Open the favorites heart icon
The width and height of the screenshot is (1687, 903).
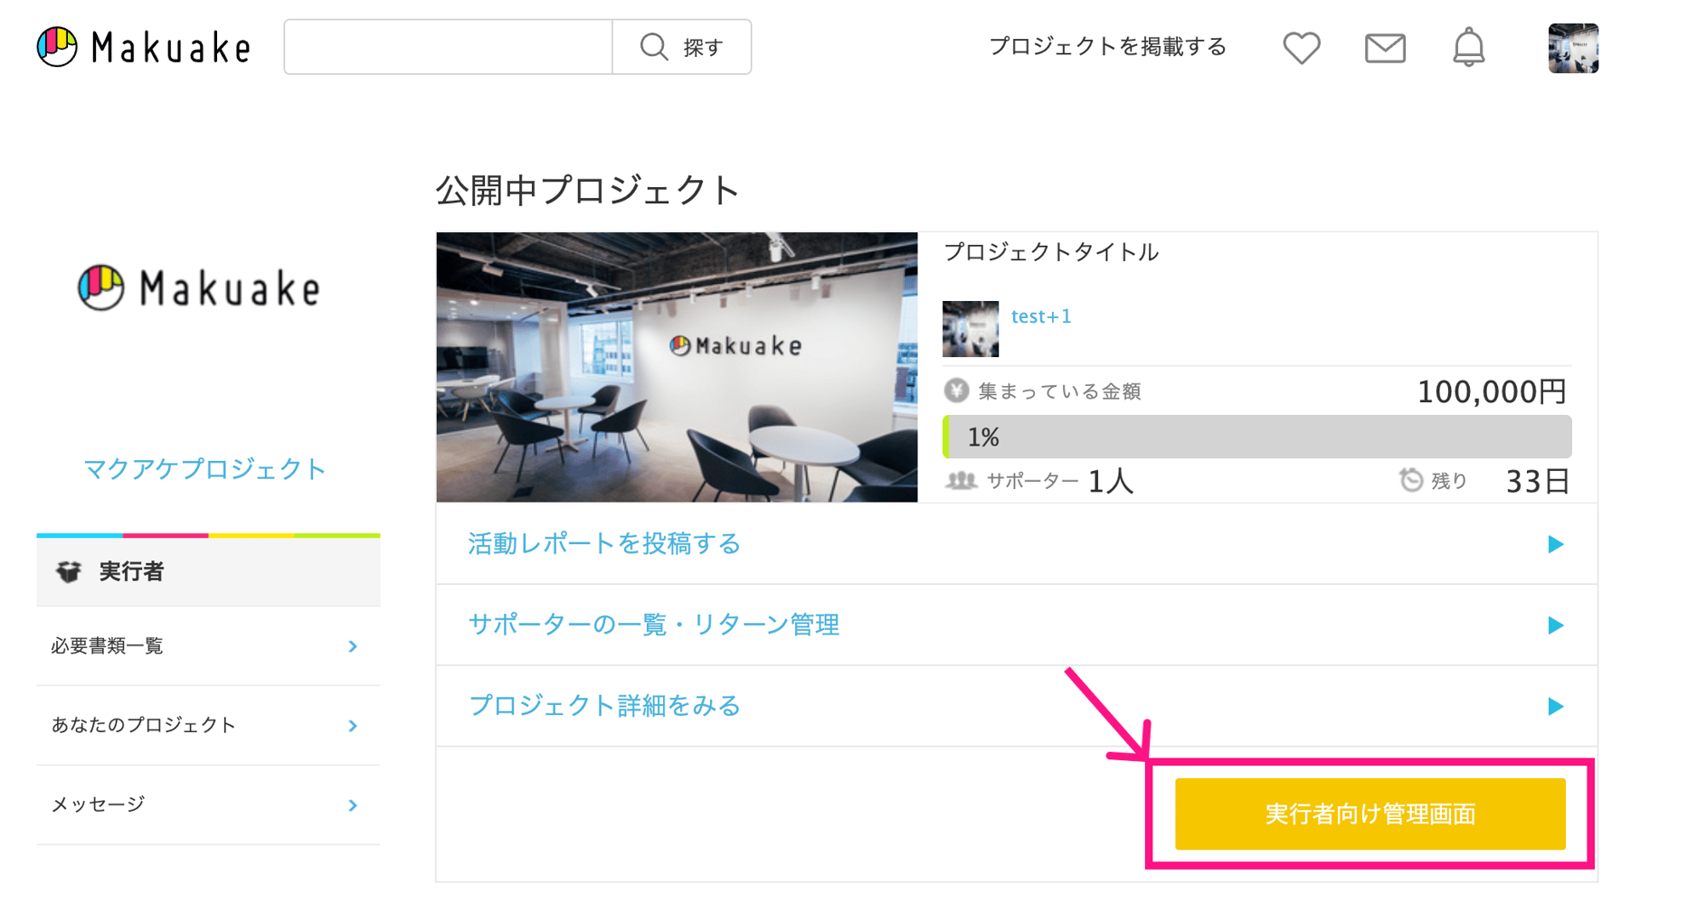pos(1301,47)
